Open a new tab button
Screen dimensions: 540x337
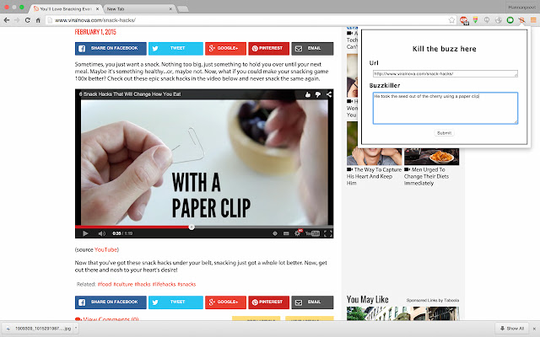click(x=182, y=9)
